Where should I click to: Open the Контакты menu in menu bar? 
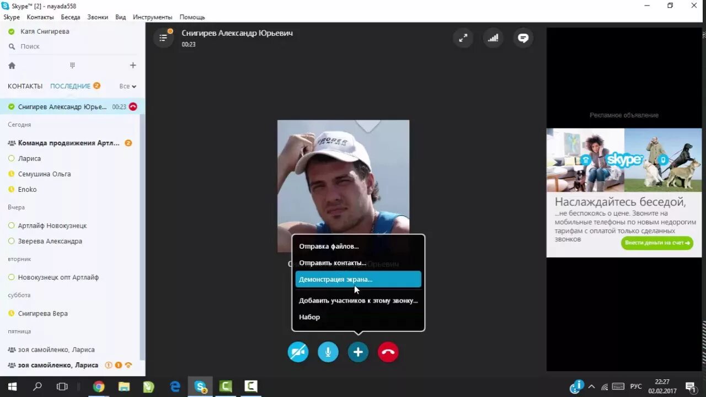tap(40, 17)
